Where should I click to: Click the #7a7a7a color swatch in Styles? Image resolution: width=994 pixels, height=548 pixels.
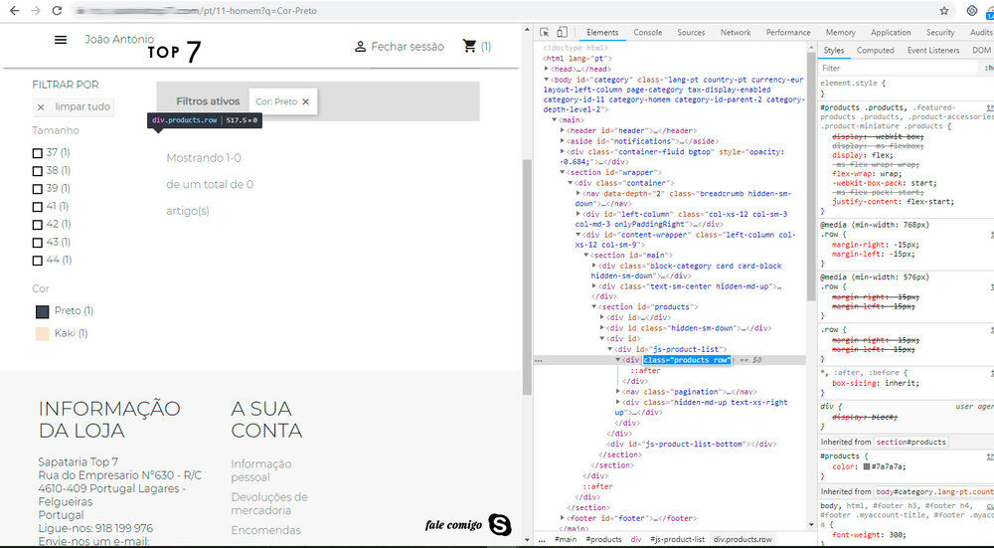click(x=867, y=466)
